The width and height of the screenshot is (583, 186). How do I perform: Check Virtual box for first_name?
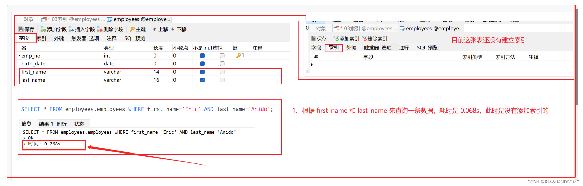tap(222, 72)
